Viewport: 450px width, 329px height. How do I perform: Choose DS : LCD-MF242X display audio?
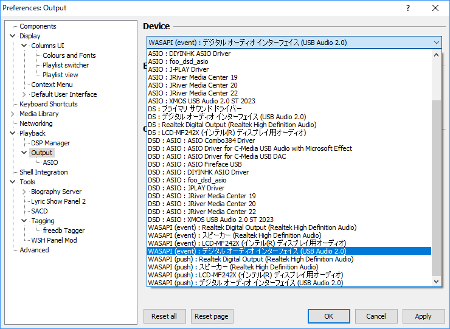[289, 133]
